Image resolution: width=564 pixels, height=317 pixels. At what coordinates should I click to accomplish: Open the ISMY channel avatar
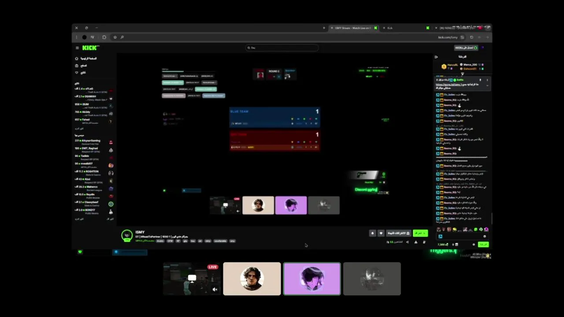point(127,236)
